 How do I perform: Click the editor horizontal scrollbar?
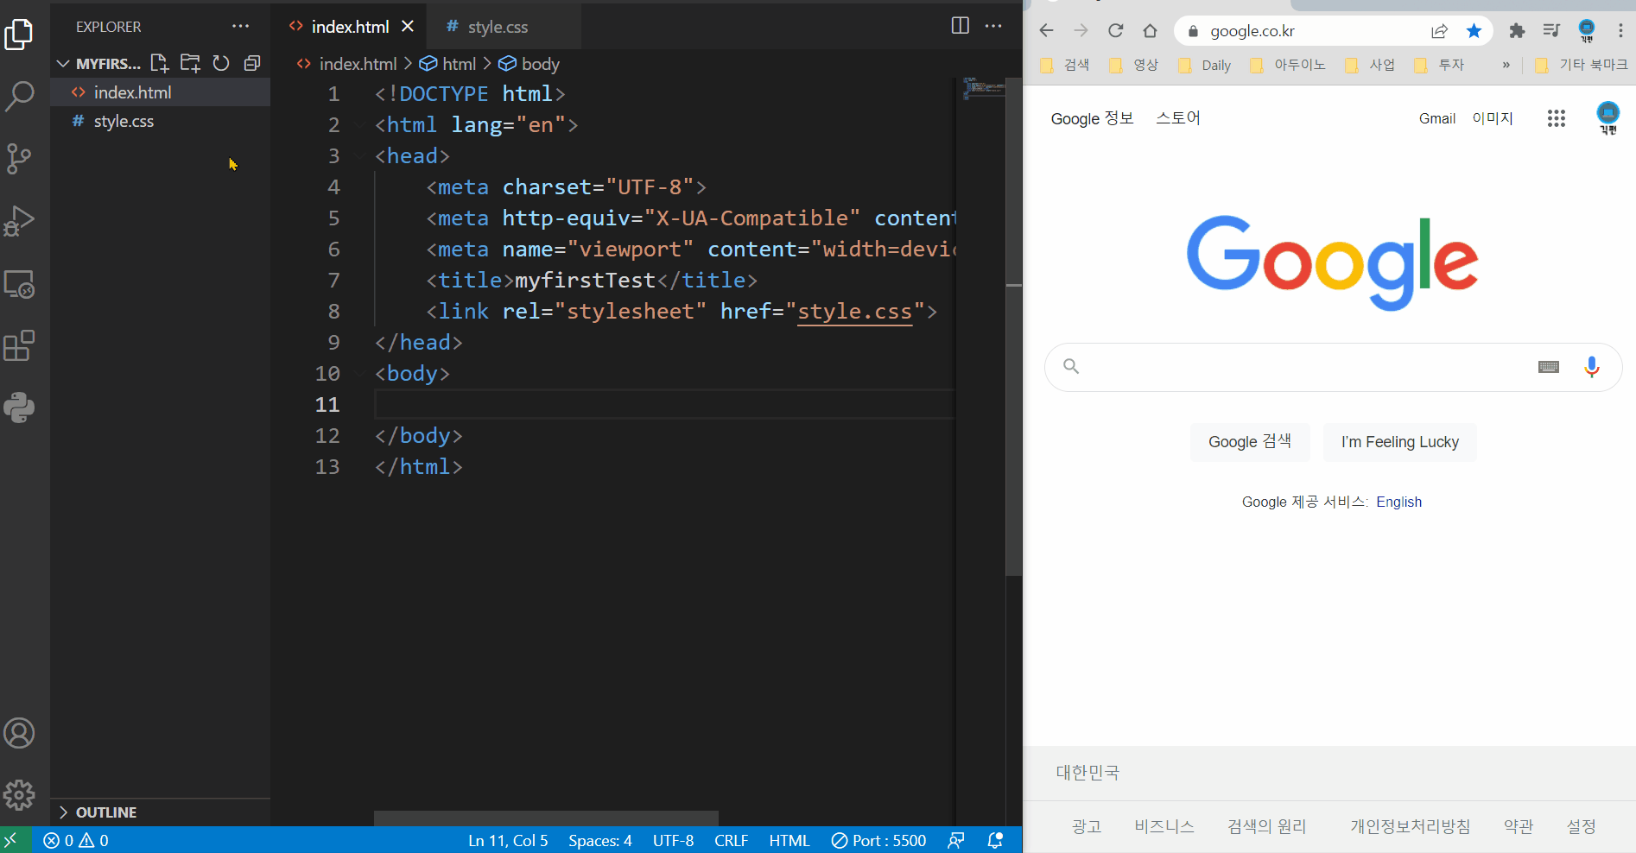point(546,818)
